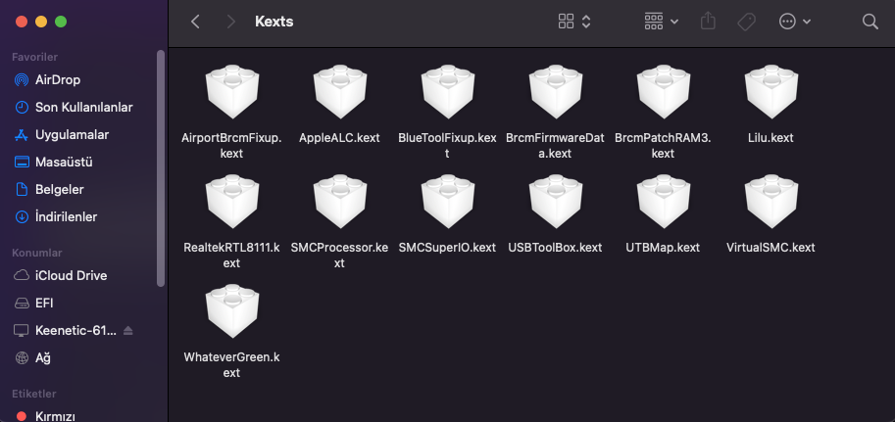Open AirDrop in the sidebar
Screen dimensions: 895x422
click(x=57, y=79)
